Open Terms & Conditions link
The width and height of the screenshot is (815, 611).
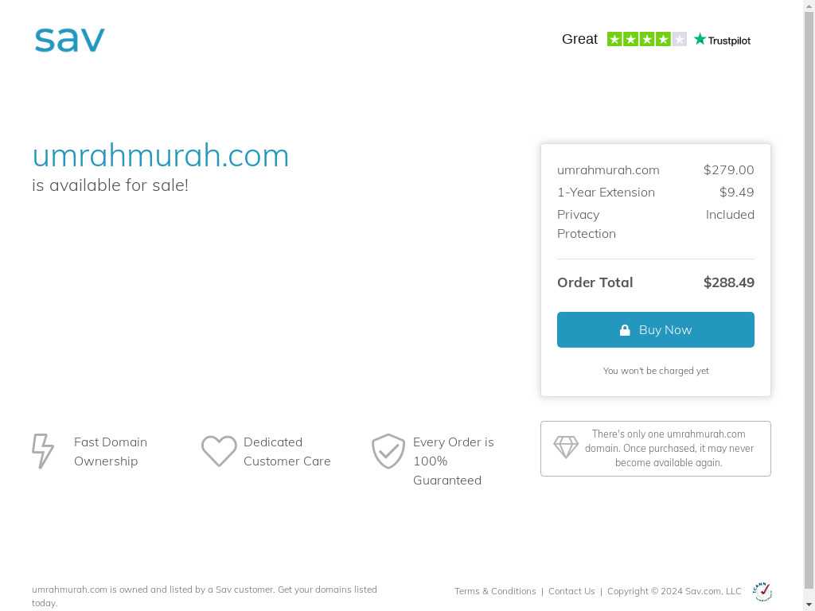495,591
